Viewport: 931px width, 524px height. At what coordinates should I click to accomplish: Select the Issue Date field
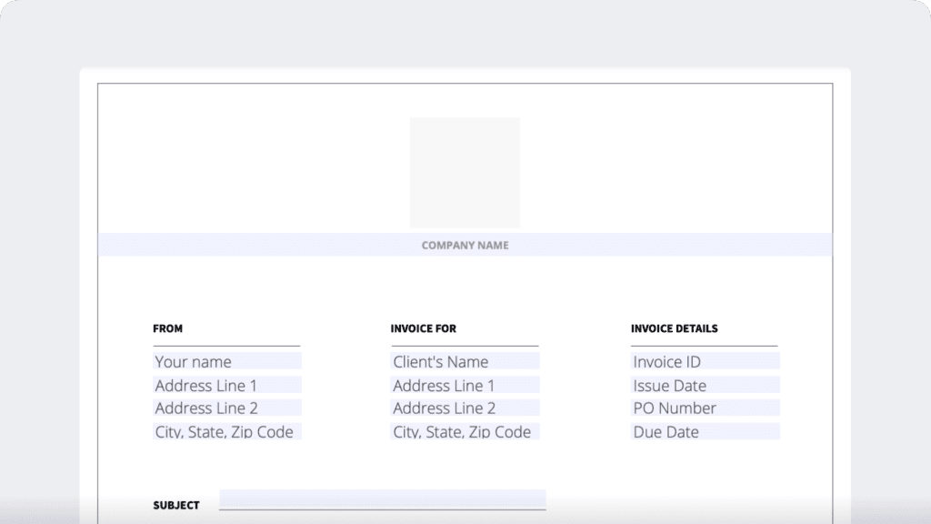(705, 385)
